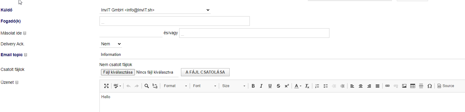Screen dimensions: 465x112
Task: Toggle italic formatting
Action: (262, 86)
